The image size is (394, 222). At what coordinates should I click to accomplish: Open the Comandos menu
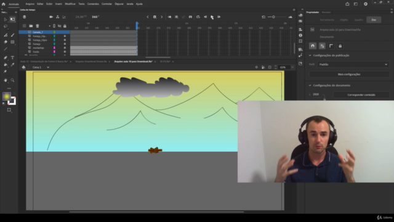point(93,4)
